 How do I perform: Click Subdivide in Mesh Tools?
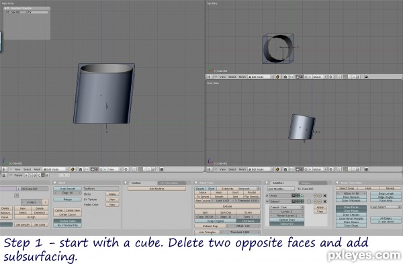tap(228, 189)
